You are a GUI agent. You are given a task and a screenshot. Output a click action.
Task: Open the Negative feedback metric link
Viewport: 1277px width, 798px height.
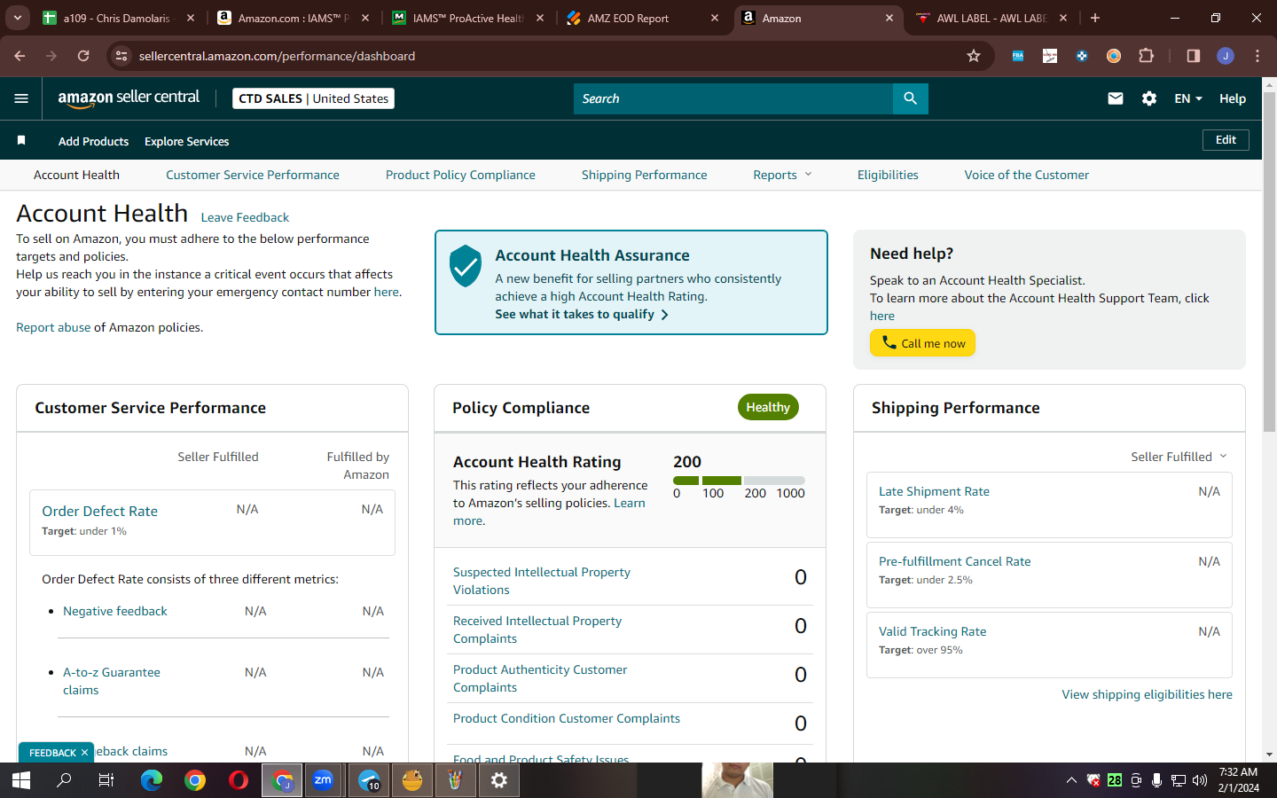point(114,611)
